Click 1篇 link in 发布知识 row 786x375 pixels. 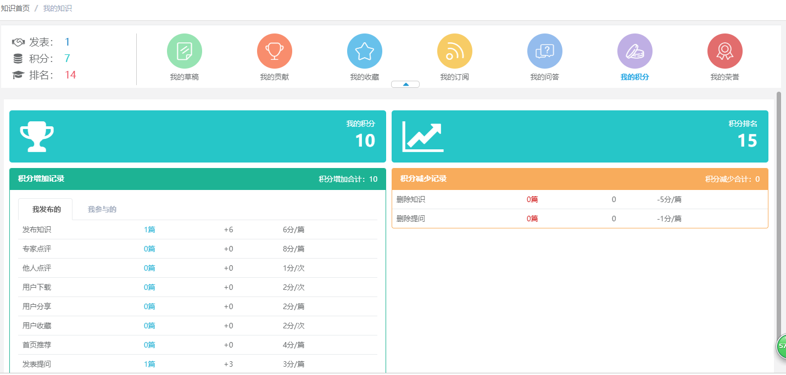click(149, 230)
